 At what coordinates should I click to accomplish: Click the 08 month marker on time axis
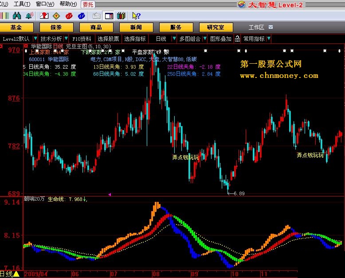[x=156, y=274]
